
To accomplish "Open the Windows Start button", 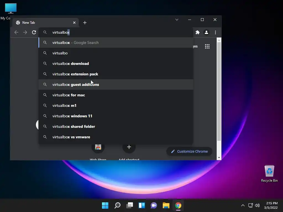I will (105, 205).
